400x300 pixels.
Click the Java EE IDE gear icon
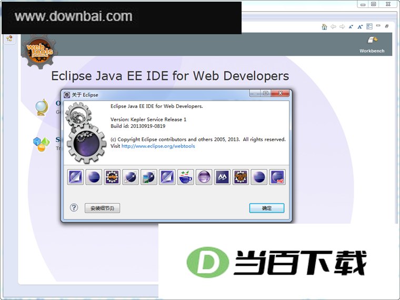coord(241,177)
